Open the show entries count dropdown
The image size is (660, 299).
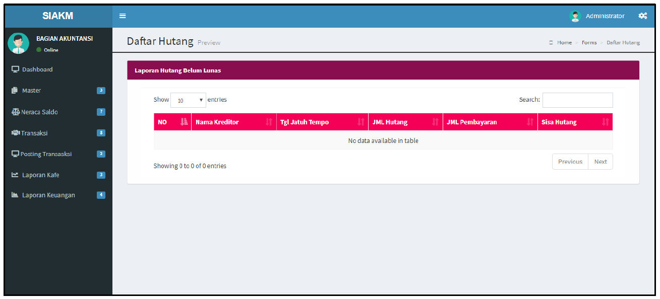pyautogui.click(x=188, y=100)
